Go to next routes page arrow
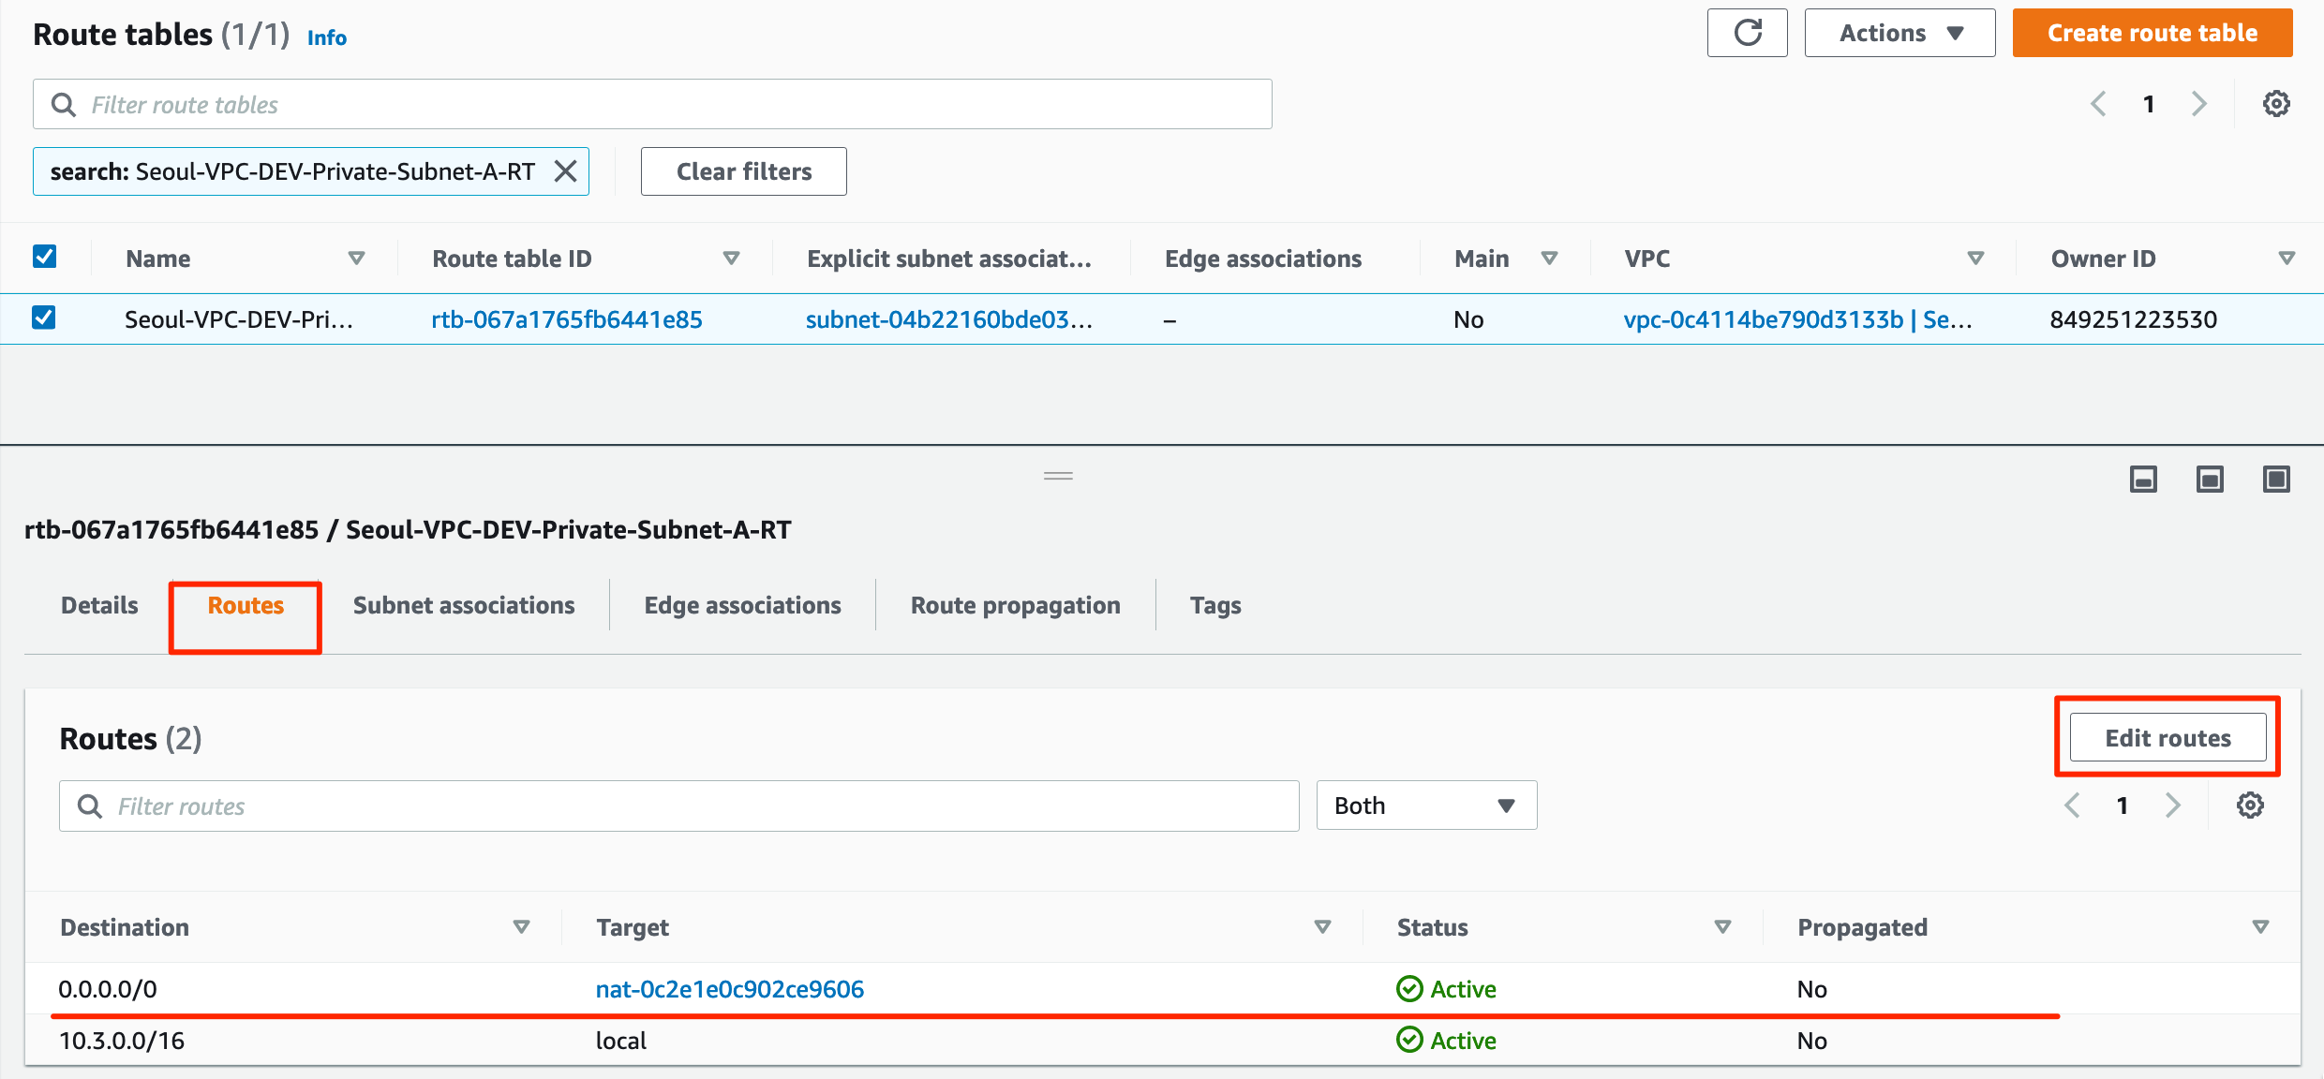The image size is (2324, 1079). pyautogui.click(x=2172, y=806)
